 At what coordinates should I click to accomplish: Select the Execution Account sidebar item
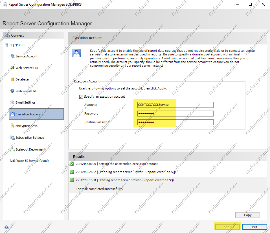click(36, 114)
